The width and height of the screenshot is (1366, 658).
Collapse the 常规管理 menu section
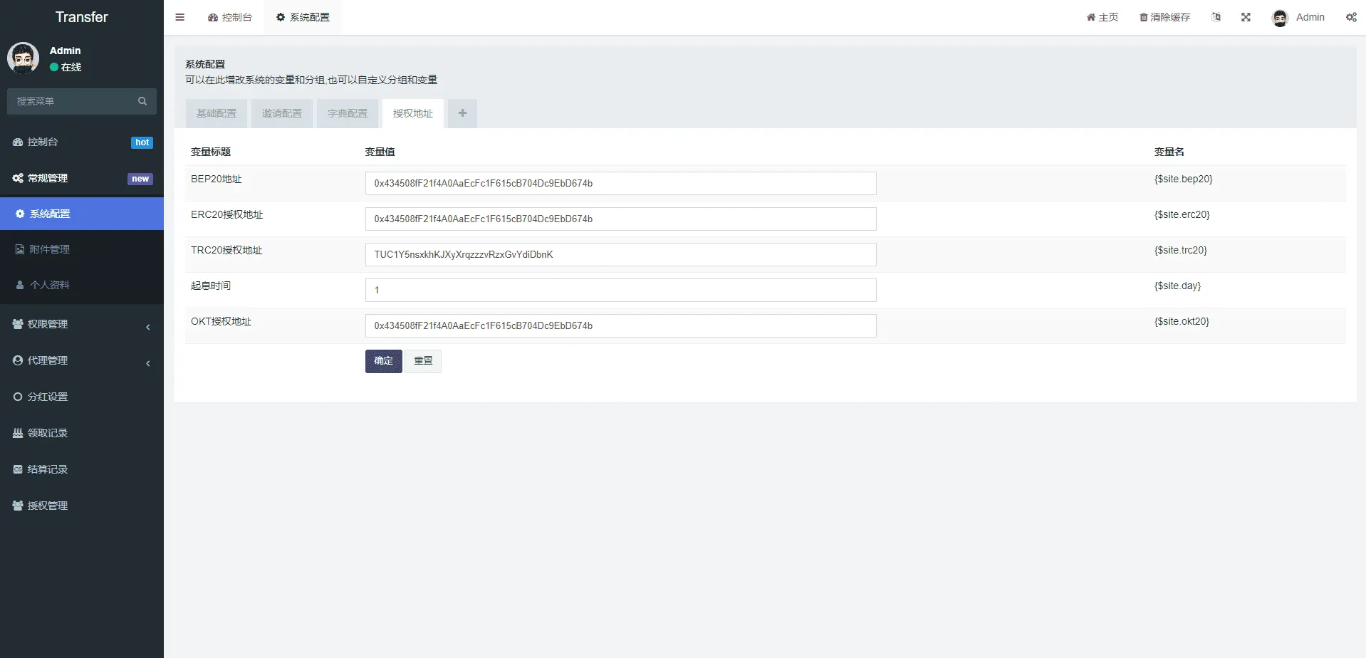coord(81,178)
